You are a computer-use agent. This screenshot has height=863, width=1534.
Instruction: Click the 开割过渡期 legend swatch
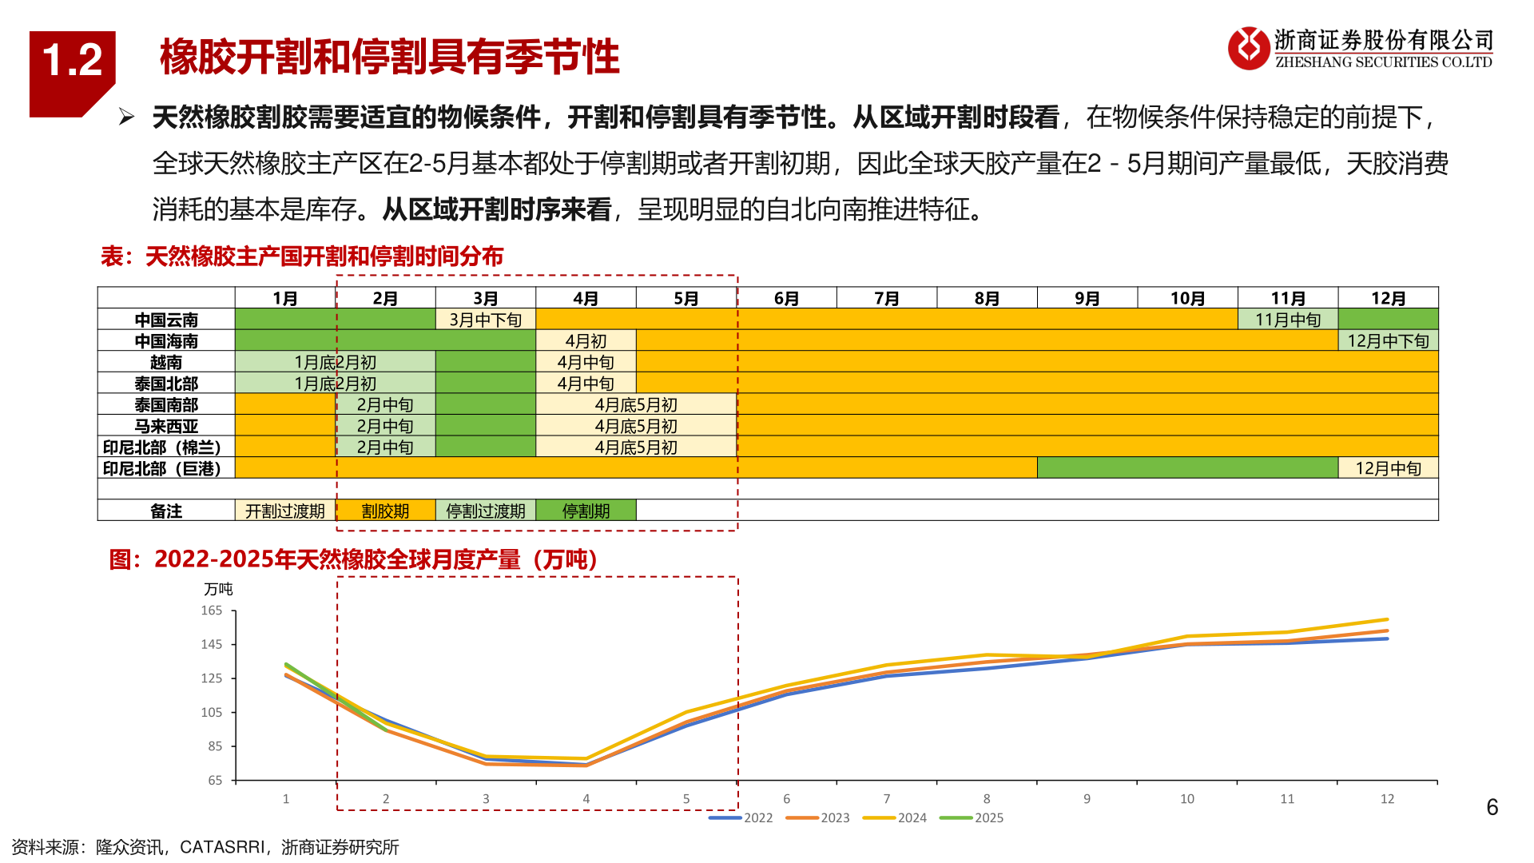pyautogui.click(x=285, y=511)
